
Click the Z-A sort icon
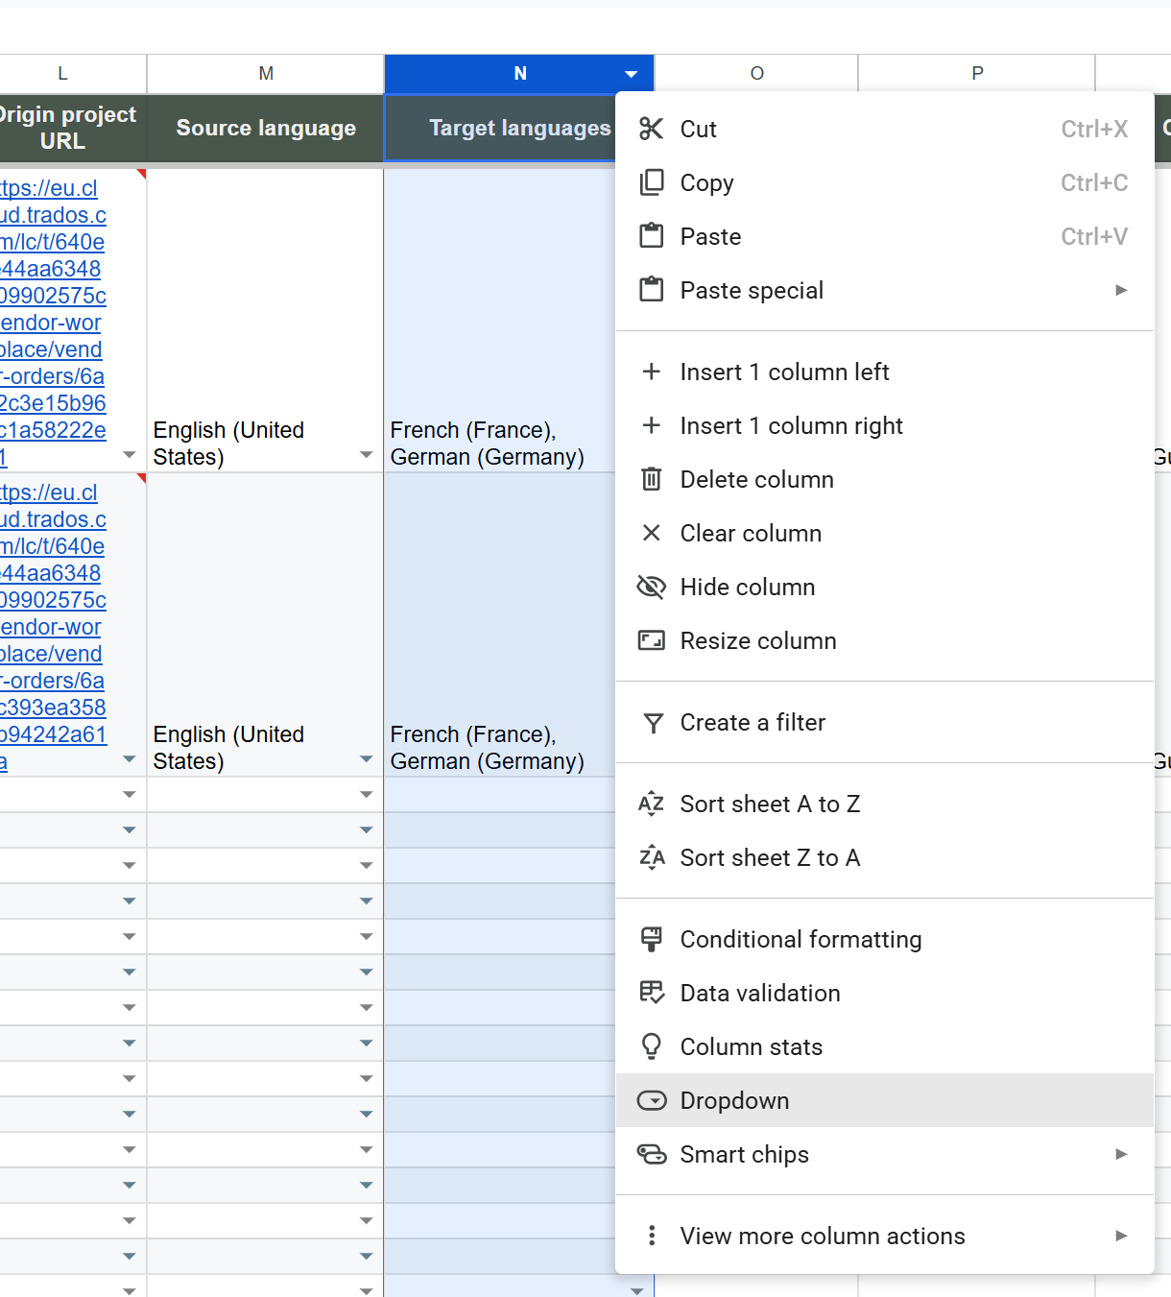pyautogui.click(x=652, y=857)
